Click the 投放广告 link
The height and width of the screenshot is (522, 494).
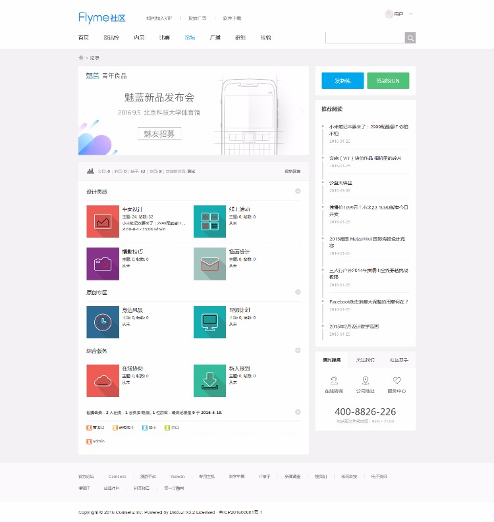click(197, 18)
